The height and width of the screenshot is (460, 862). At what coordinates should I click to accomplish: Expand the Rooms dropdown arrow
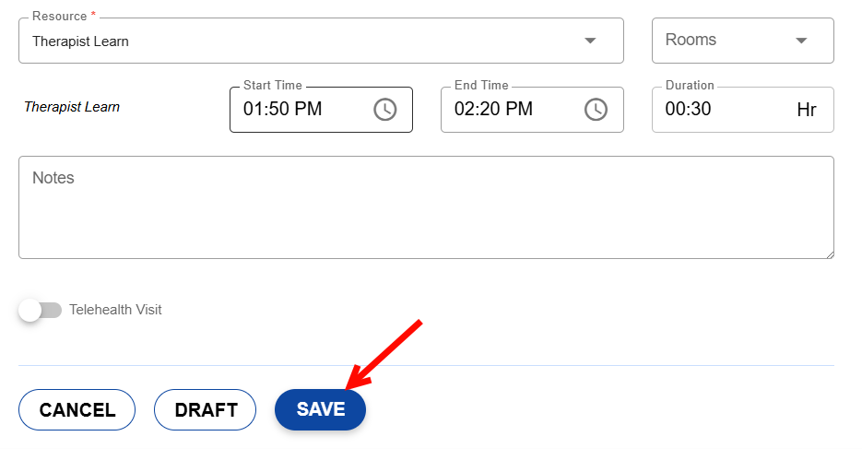801,41
